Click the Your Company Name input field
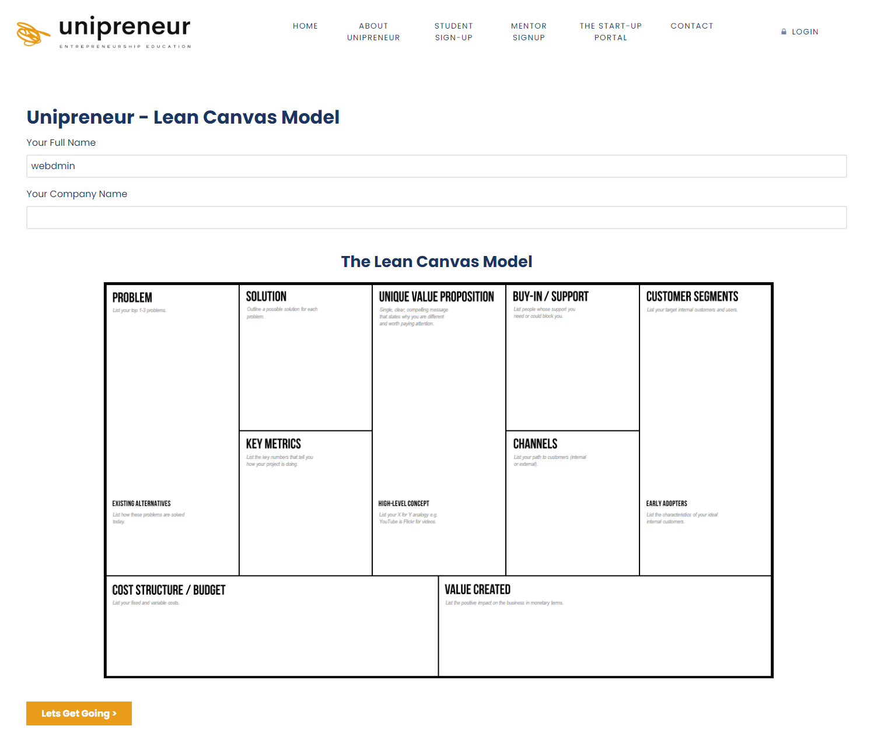The height and width of the screenshot is (740, 881). click(x=436, y=218)
